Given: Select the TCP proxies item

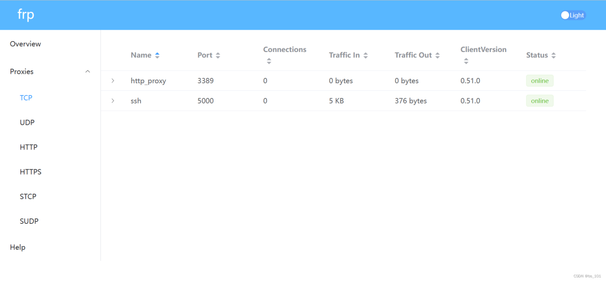Looking at the screenshot, I should click(x=26, y=98).
